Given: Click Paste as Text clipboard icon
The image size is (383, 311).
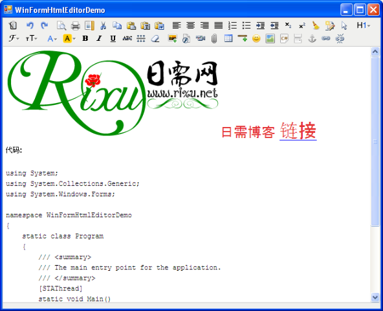Looking at the screenshot, I should coord(146,25).
